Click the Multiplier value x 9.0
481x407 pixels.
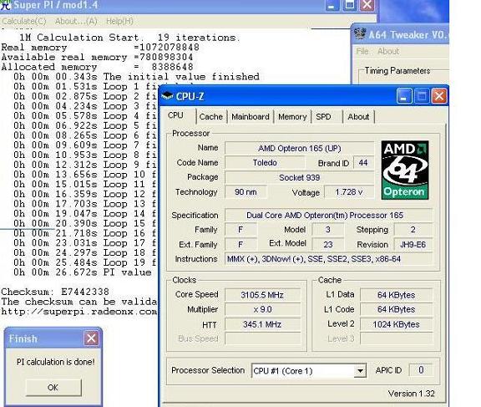(x=262, y=309)
